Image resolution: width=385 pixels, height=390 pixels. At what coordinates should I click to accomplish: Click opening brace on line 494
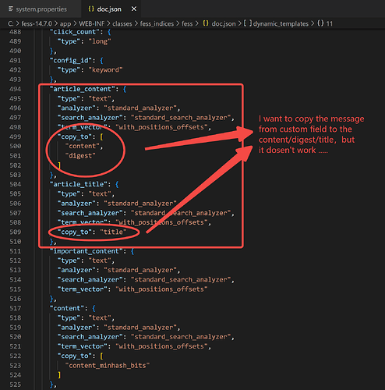(125, 89)
